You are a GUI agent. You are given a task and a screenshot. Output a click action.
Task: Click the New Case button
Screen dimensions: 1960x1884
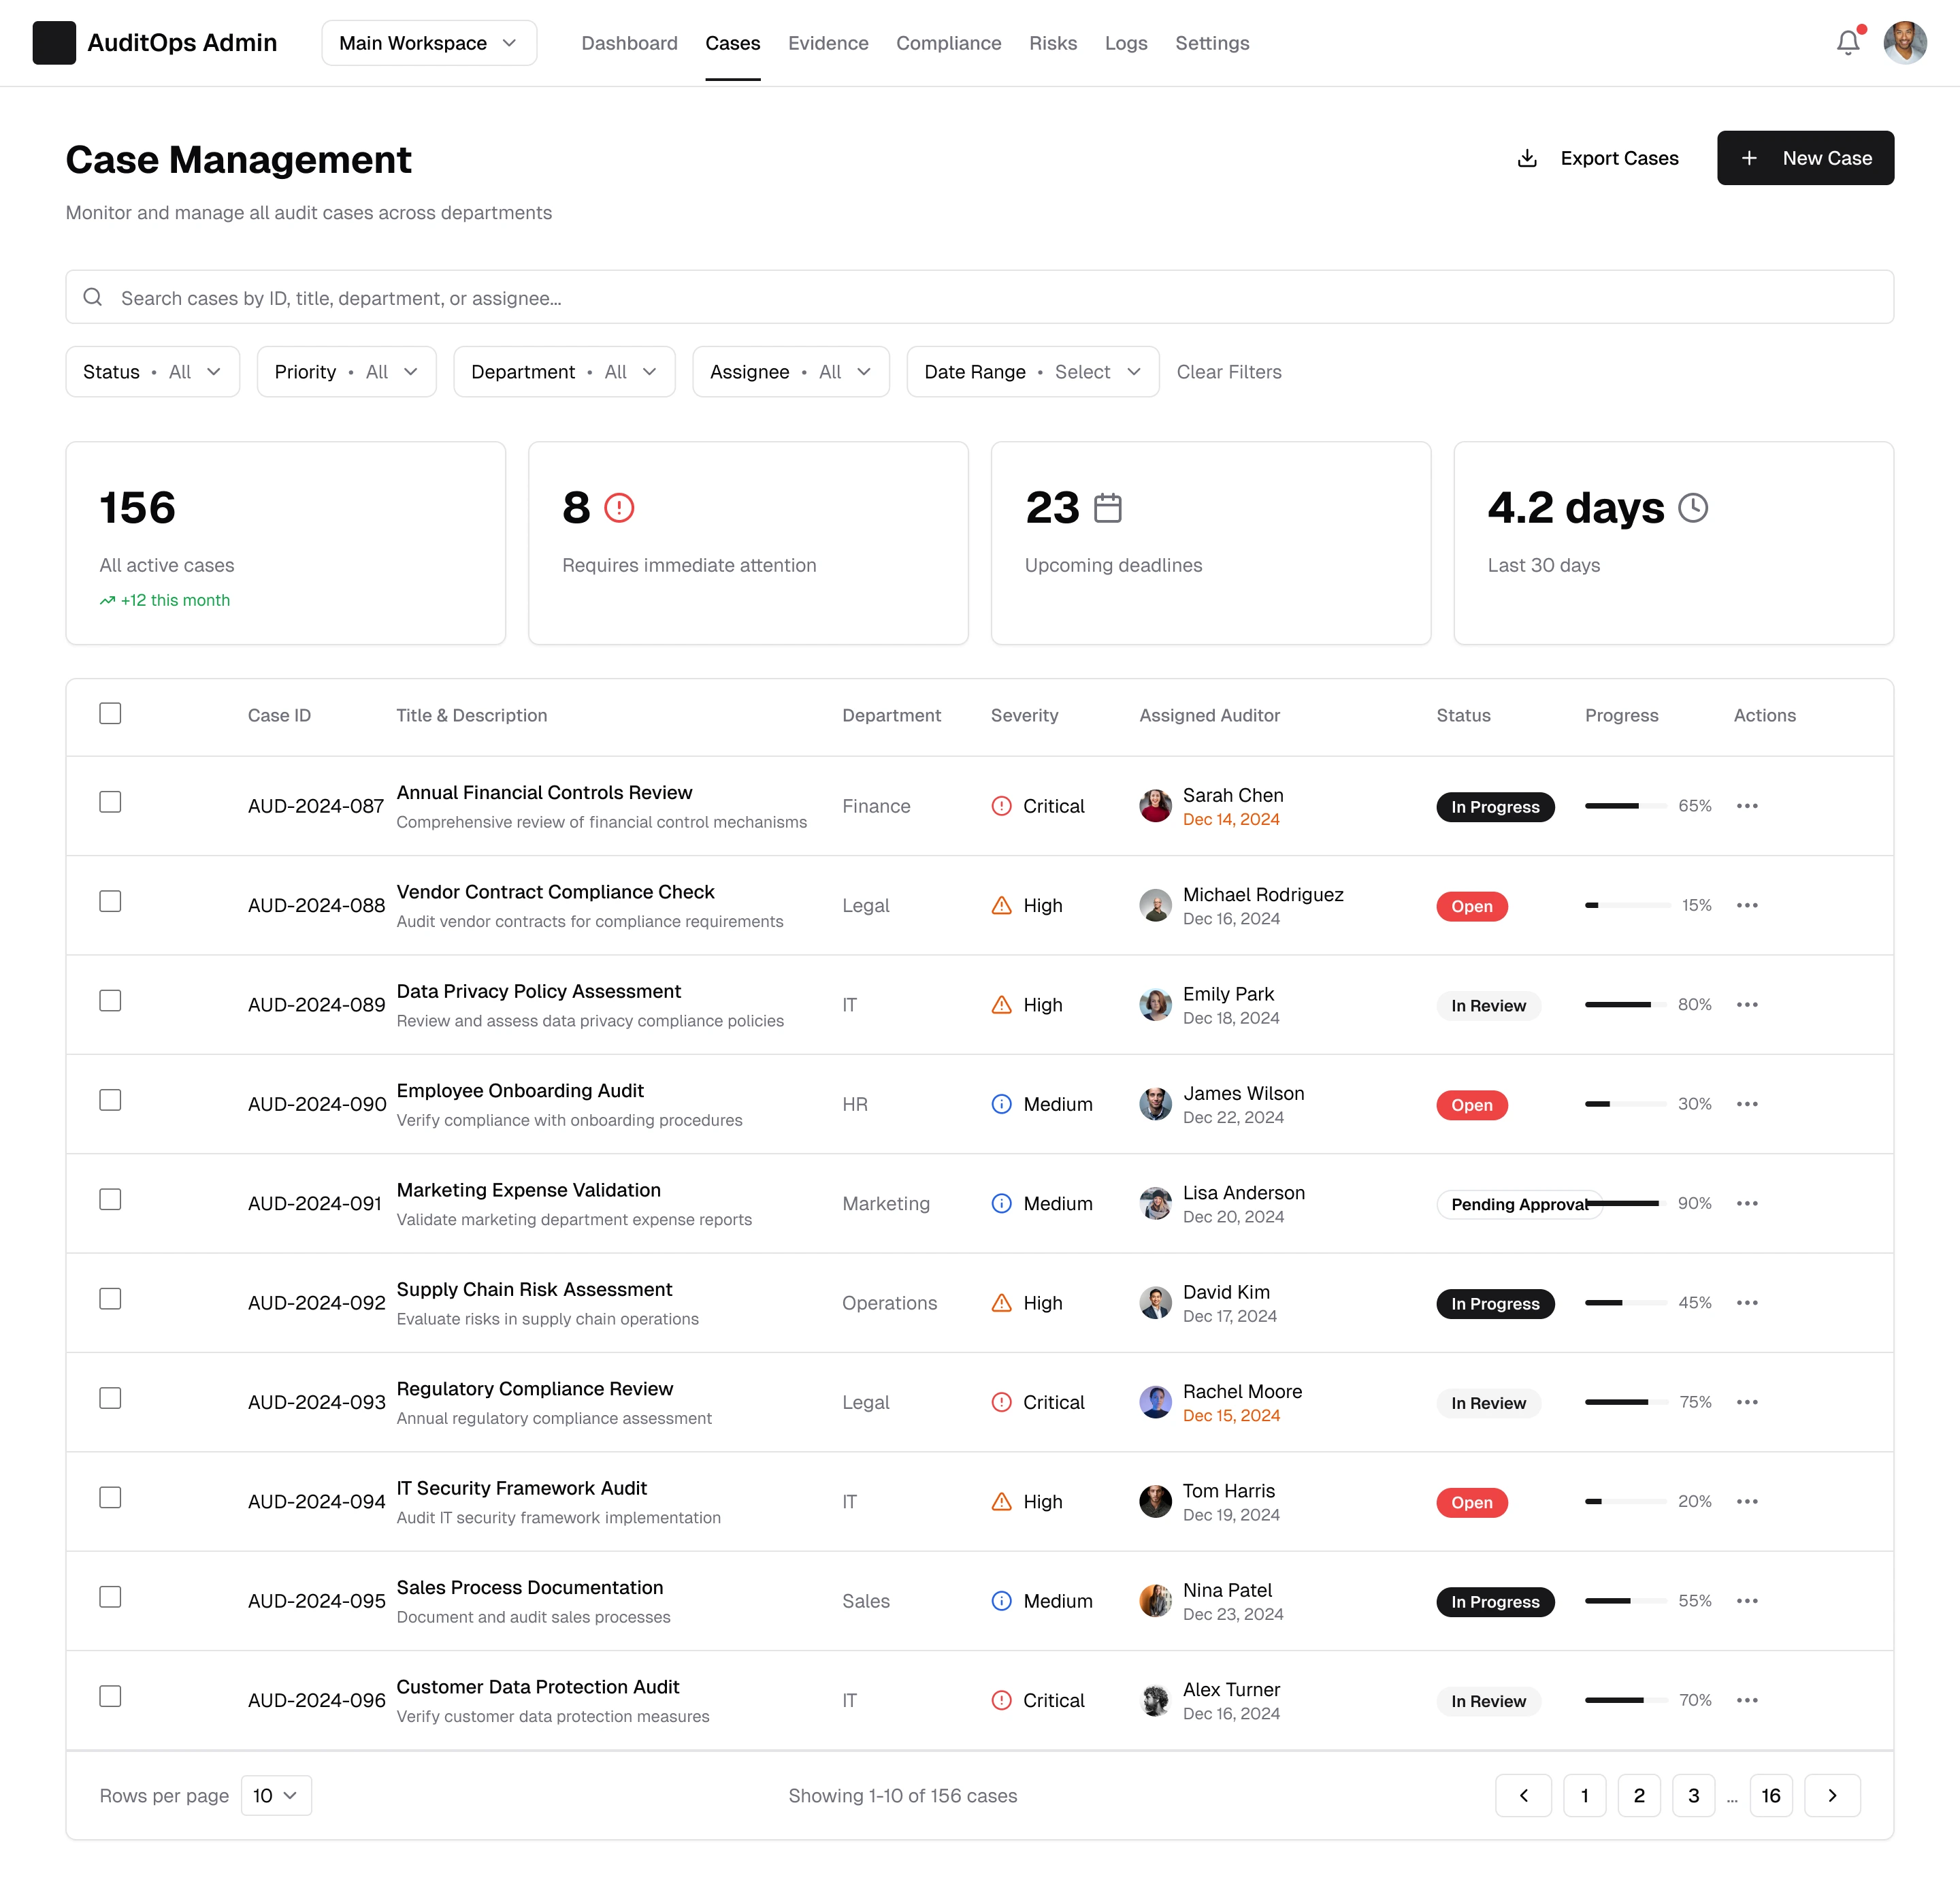point(1805,158)
